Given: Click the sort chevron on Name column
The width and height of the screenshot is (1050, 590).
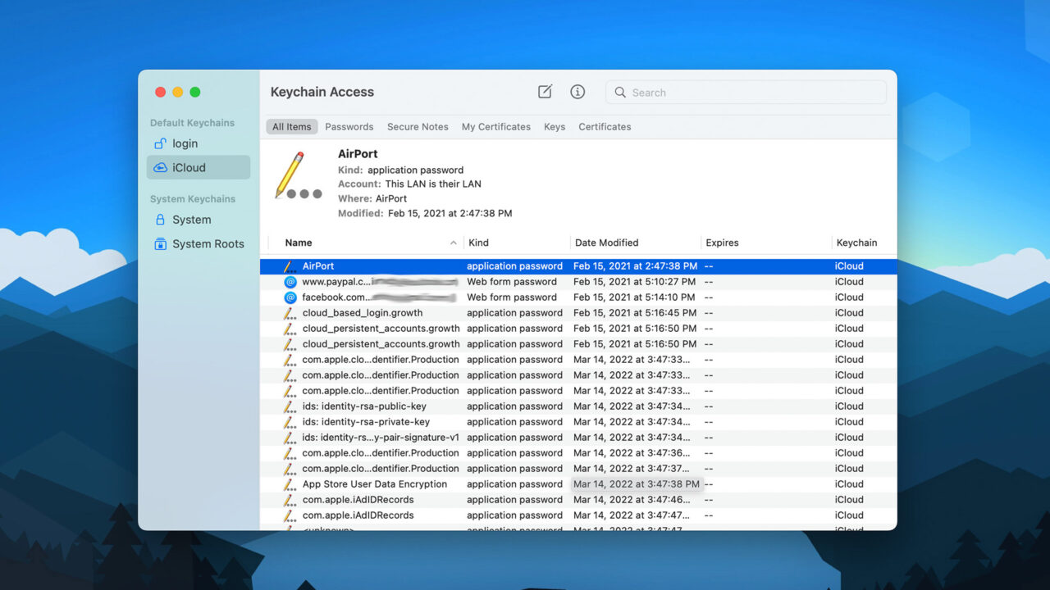Looking at the screenshot, I should click(454, 243).
